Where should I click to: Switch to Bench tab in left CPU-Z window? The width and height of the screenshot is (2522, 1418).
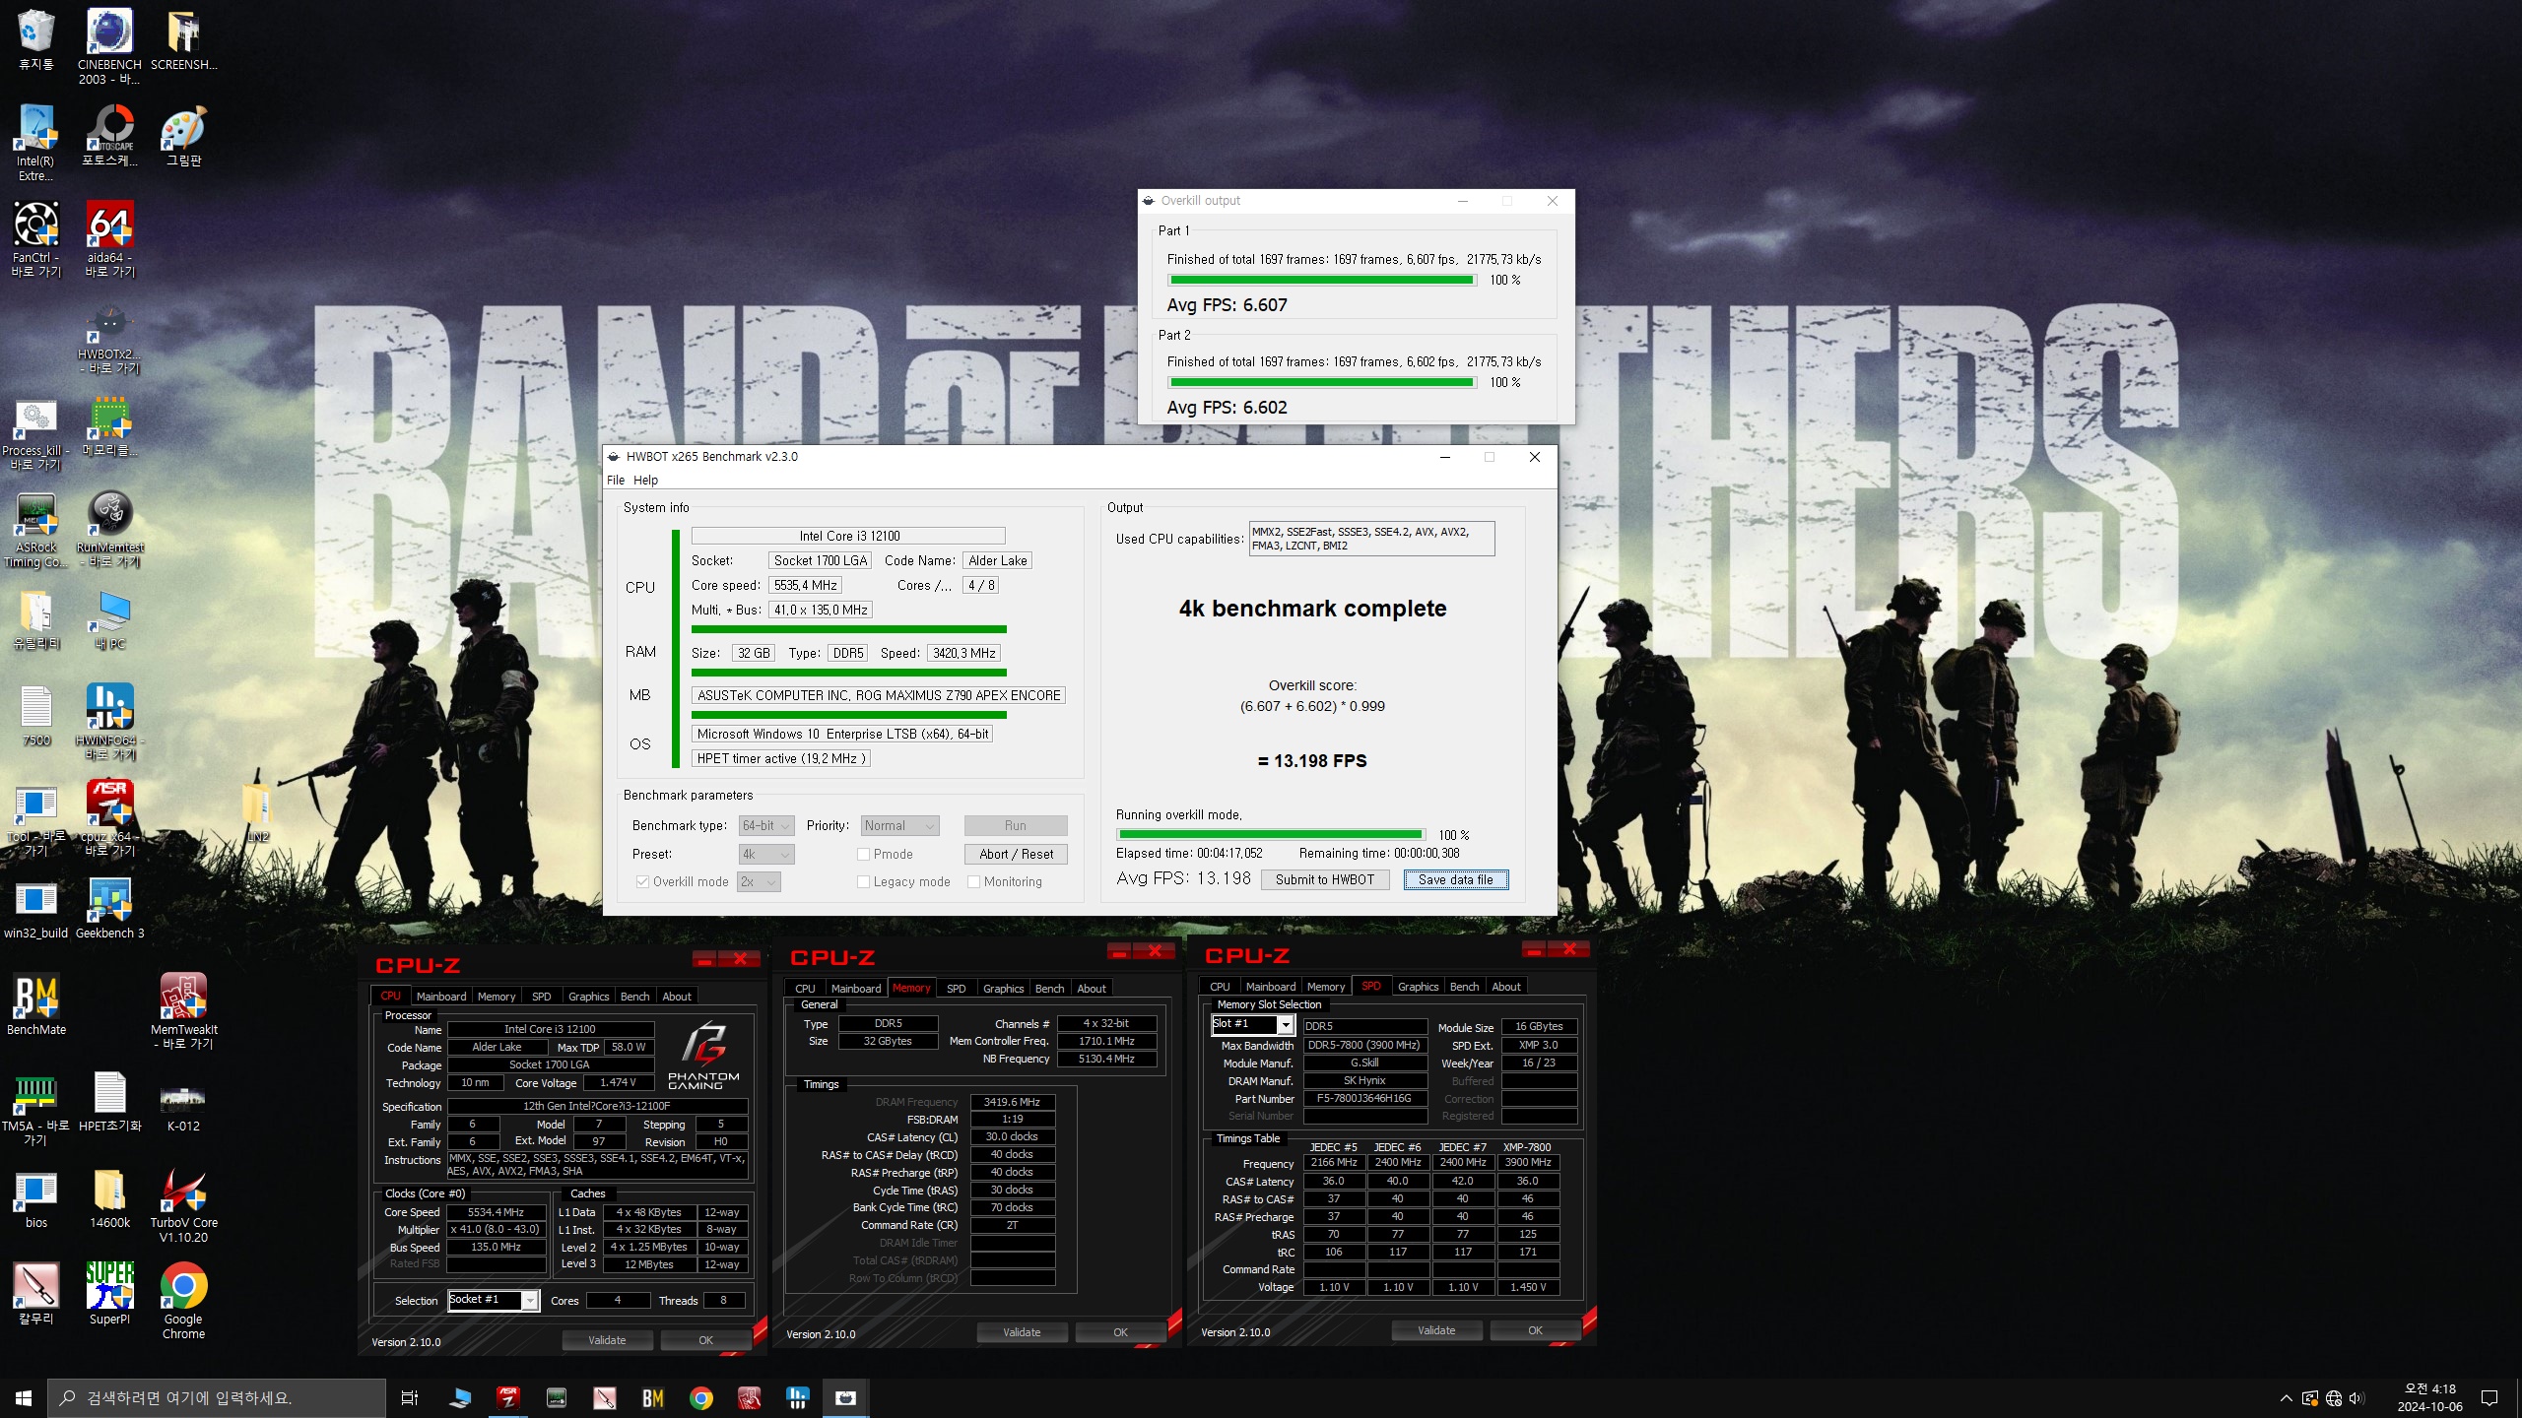[x=634, y=996]
